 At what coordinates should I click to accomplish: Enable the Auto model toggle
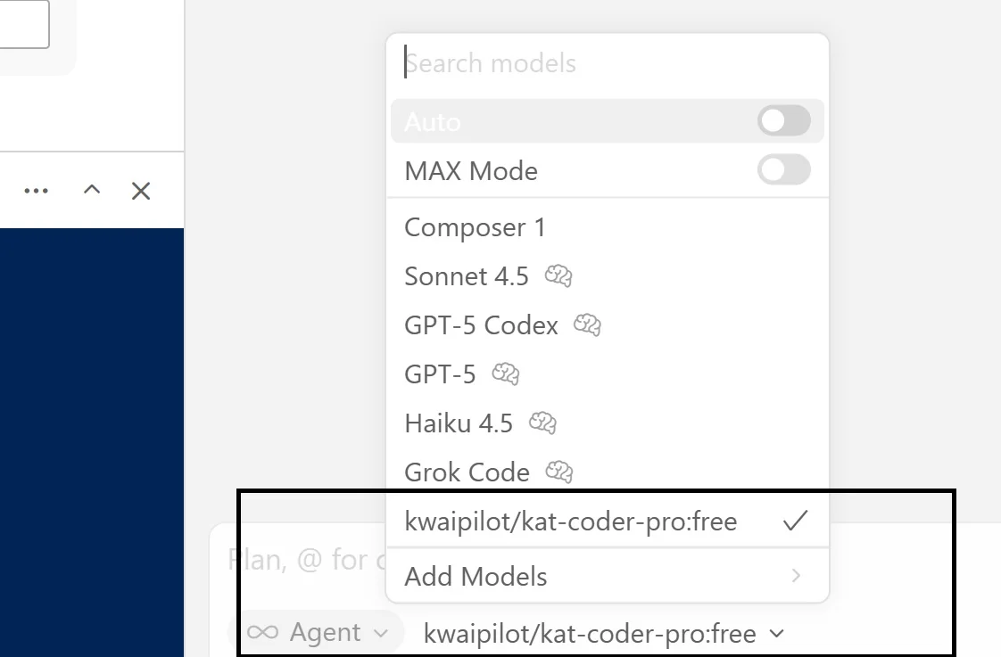coord(783,121)
